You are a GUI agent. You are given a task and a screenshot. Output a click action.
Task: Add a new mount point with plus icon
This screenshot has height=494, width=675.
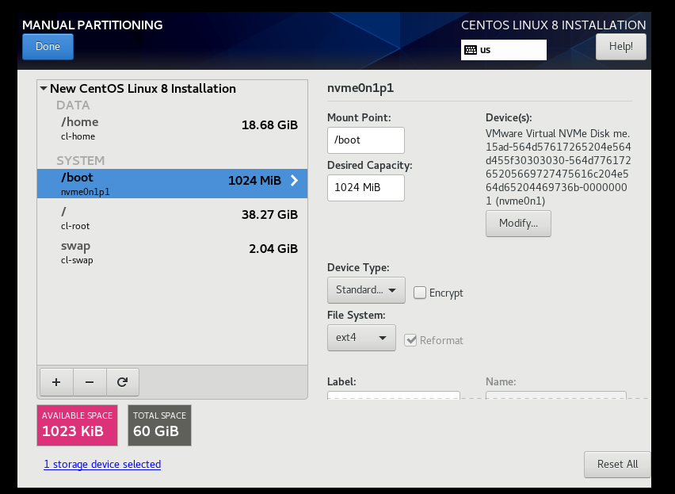tap(56, 382)
